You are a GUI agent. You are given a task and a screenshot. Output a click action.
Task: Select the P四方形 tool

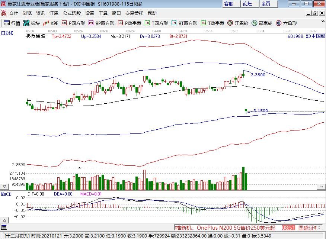73,23
